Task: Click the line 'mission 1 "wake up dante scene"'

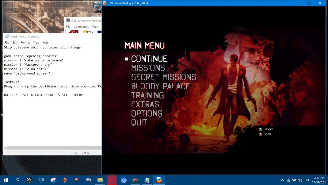Action: coord(34,60)
